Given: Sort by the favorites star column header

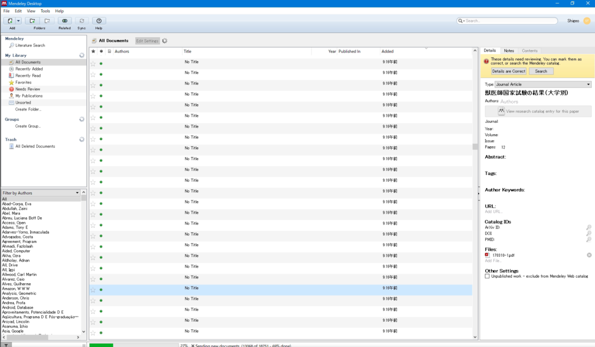Looking at the screenshot, I should tap(93, 51).
